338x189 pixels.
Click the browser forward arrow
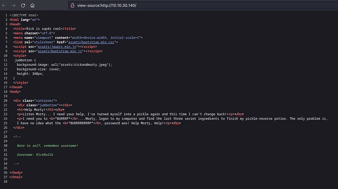14,5
